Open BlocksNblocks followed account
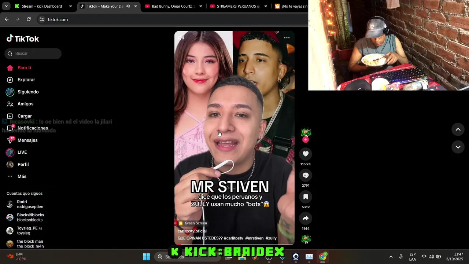The image size is (469, 264). pos(29,217)
